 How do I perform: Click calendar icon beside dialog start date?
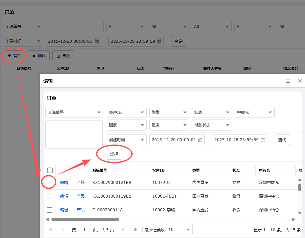tap(200, 140)
